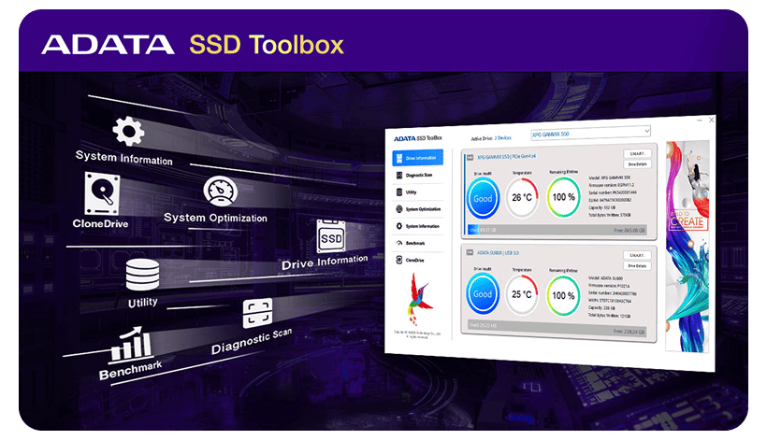767x440 pixels.
Task: Click the 'ADATA SU800 | USB 3.0' header text
Action: (x=498, y=252)
